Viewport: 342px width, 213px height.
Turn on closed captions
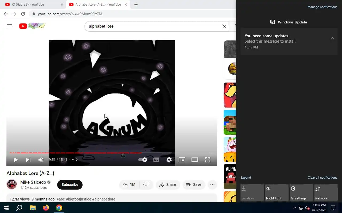[x=156, y=160]
